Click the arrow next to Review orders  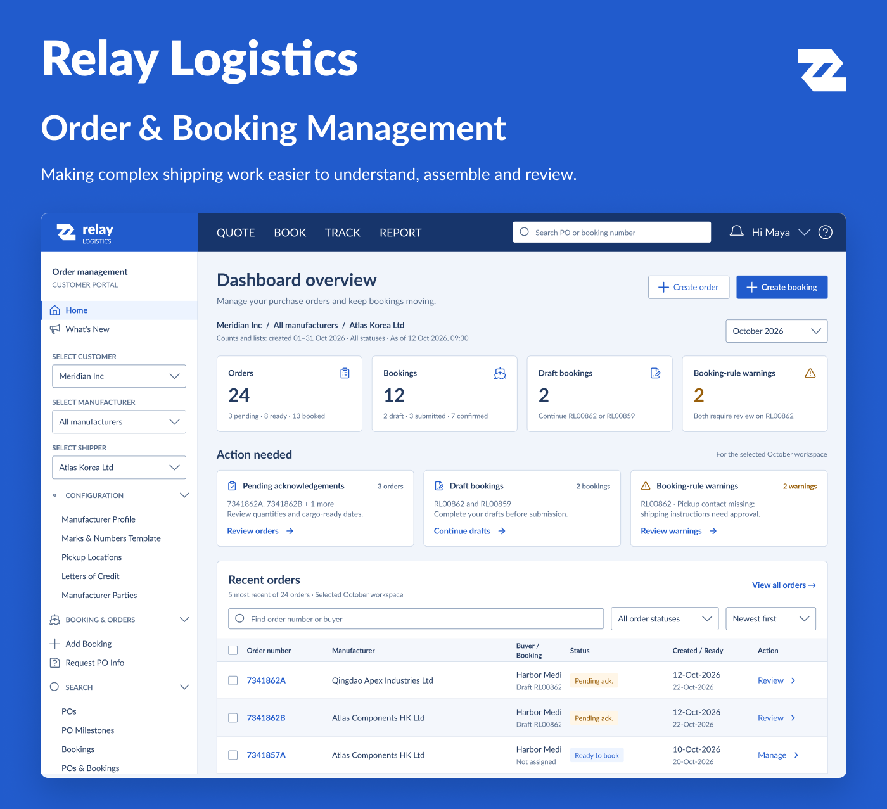pos(290,531)
